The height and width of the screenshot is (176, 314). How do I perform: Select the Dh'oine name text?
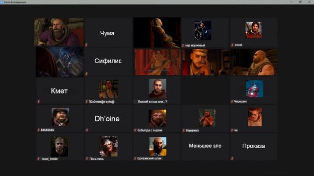(x=107, y=119)
